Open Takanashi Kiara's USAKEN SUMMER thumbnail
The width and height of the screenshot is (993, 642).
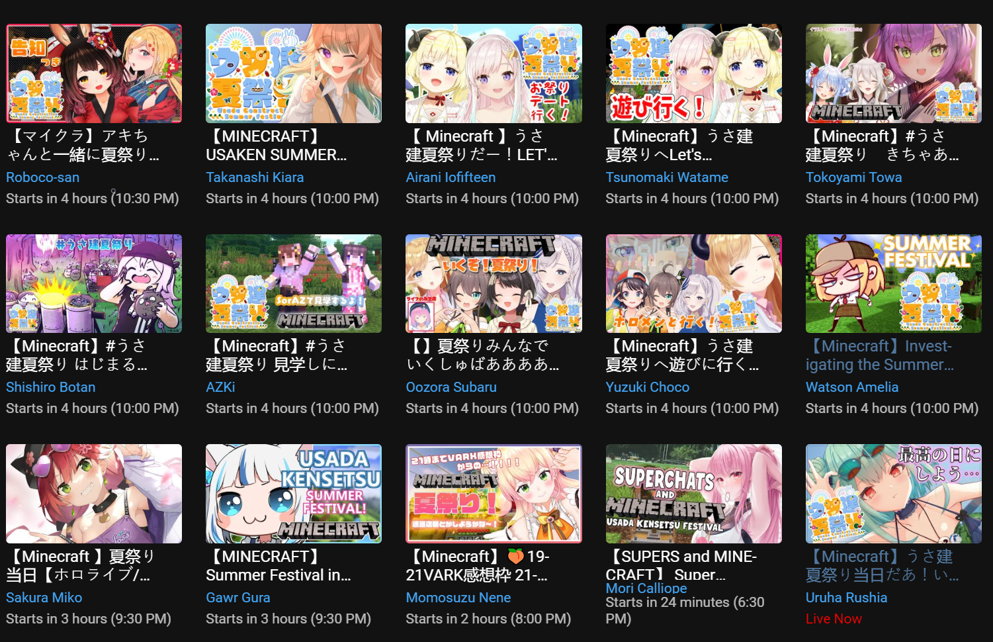coord(294,73)
